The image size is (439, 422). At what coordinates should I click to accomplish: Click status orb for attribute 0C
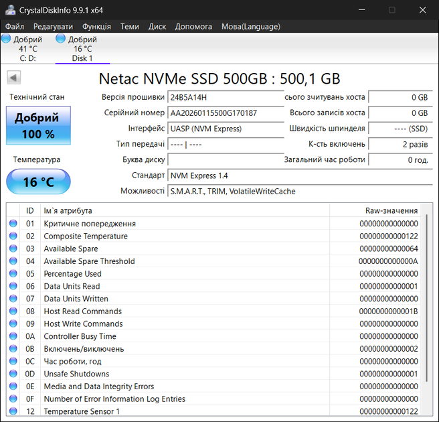[x=13, y=361]
